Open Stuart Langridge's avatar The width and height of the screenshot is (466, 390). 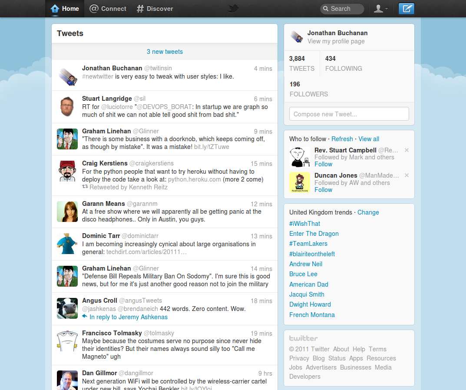pyautogui.click(x=67, y=106)
